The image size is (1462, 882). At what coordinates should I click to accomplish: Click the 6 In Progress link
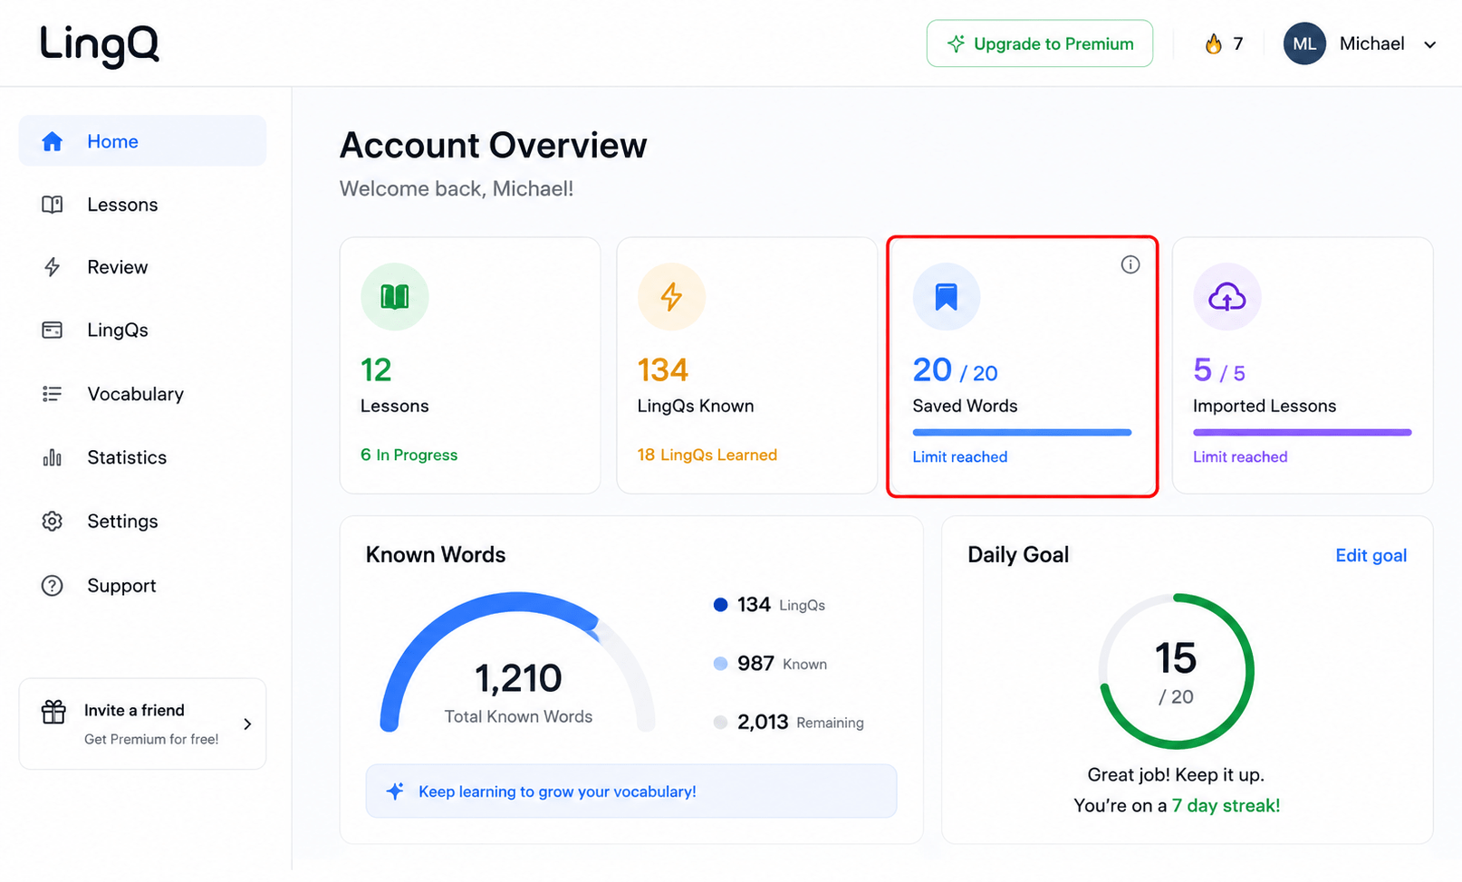tap(409, 455)
